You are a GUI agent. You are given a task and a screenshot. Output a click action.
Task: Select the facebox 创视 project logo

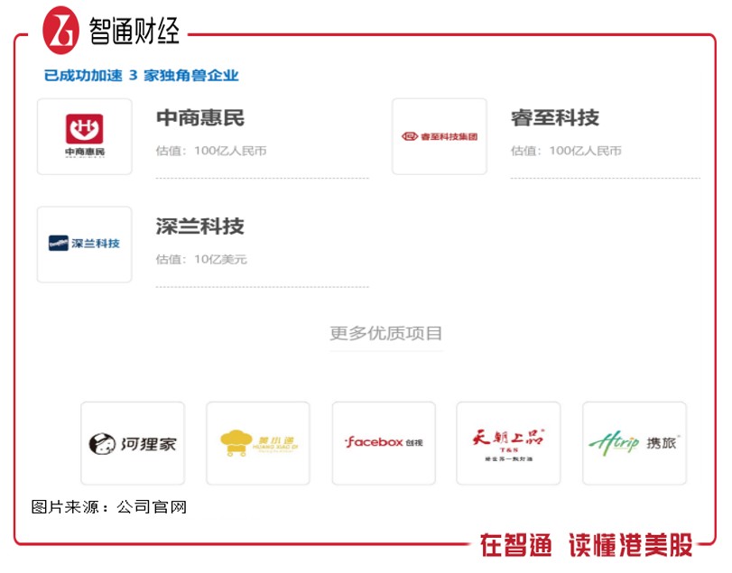point(384,443)
